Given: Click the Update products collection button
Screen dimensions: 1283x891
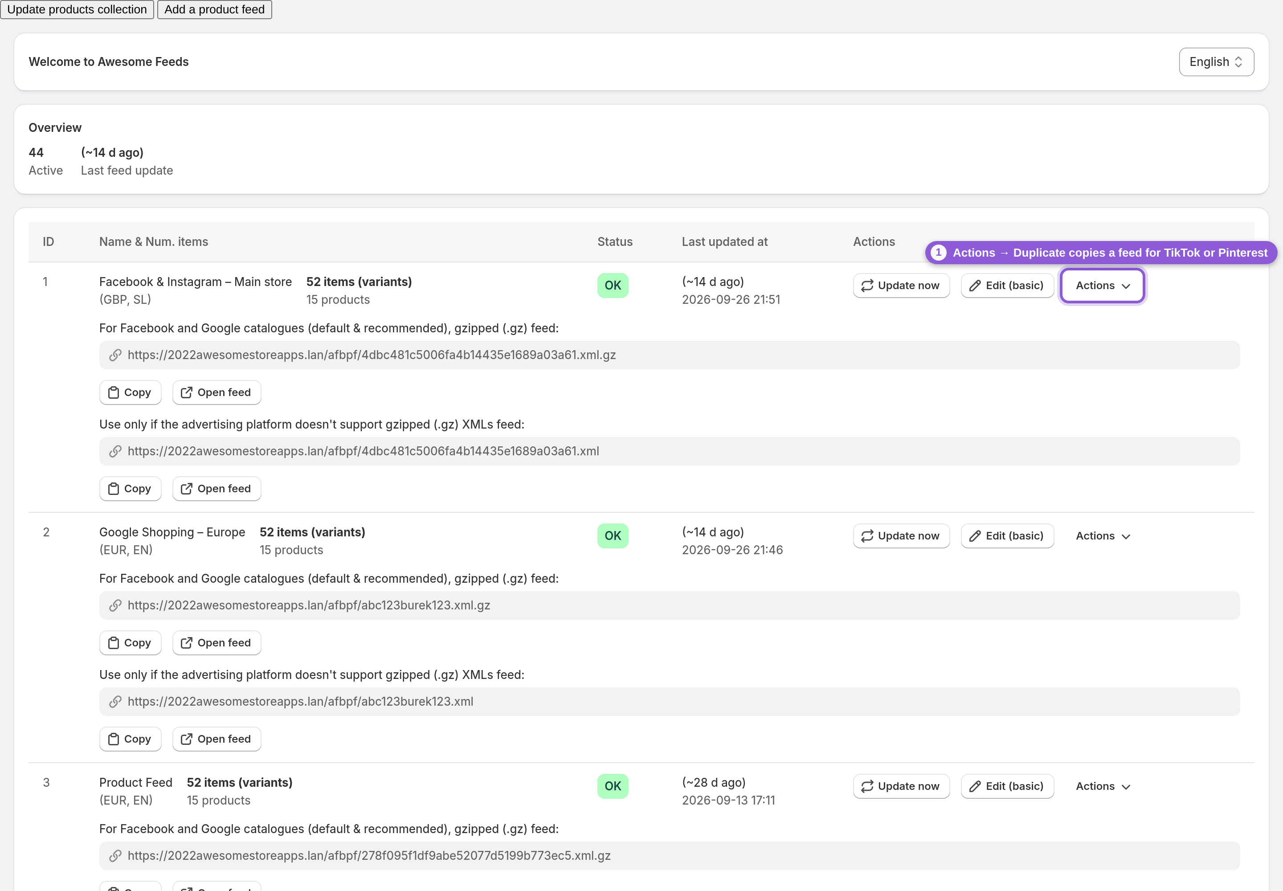Looking at the screenshot, I should 77,9.
